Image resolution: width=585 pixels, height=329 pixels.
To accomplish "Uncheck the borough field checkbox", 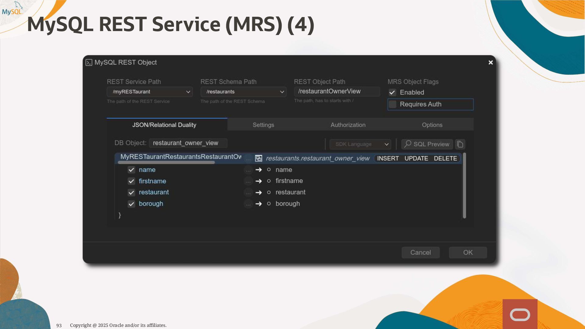I will [x=131, y=204].
